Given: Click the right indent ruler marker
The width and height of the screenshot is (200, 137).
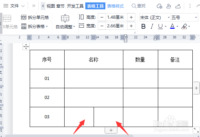Looking at the screenshot, I should pos(155,39).
